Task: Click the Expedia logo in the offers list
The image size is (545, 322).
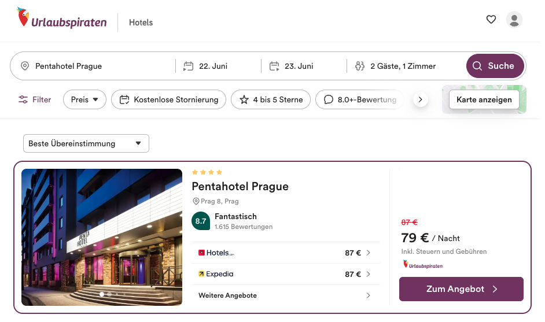Action: pyautogui.click(x=216, y=274)
